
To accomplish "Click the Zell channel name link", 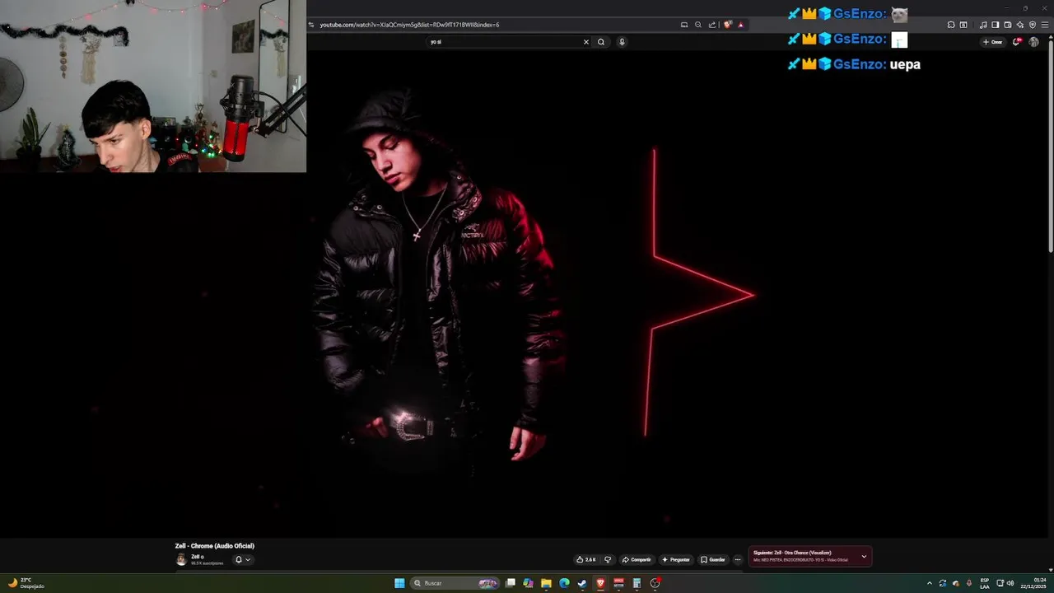I will (196, 557).
